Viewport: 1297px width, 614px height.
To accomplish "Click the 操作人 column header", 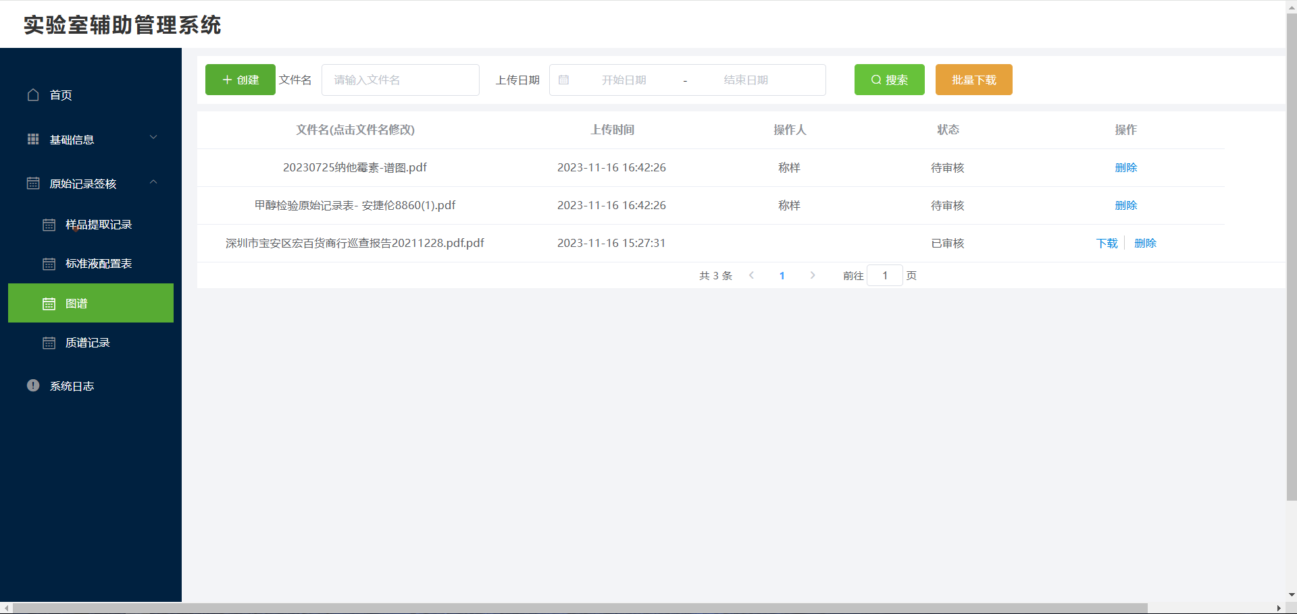I will pyautogui.click(x=790, y=130).
